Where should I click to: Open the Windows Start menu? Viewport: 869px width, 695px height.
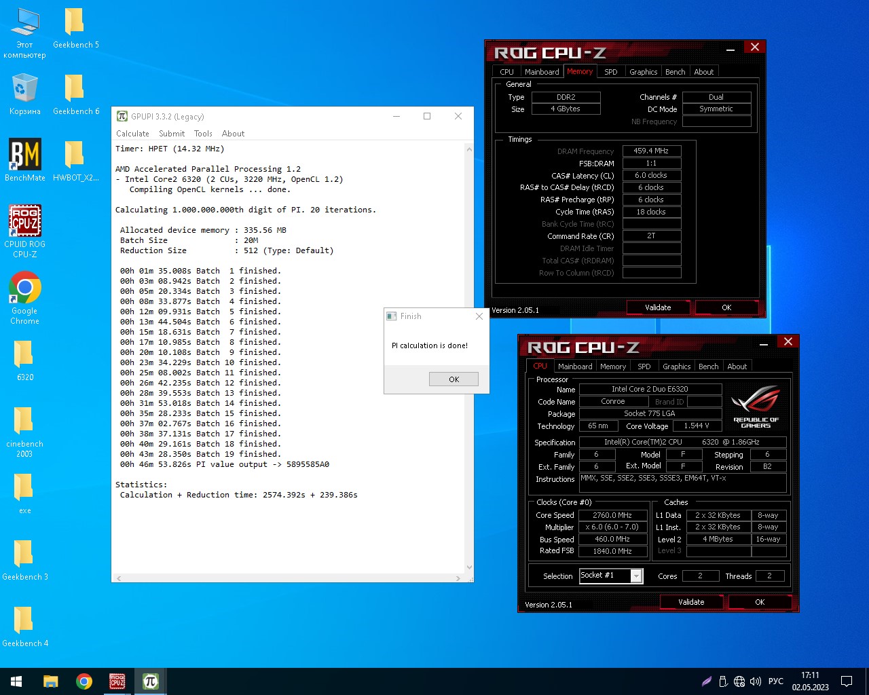pos(16,681)
